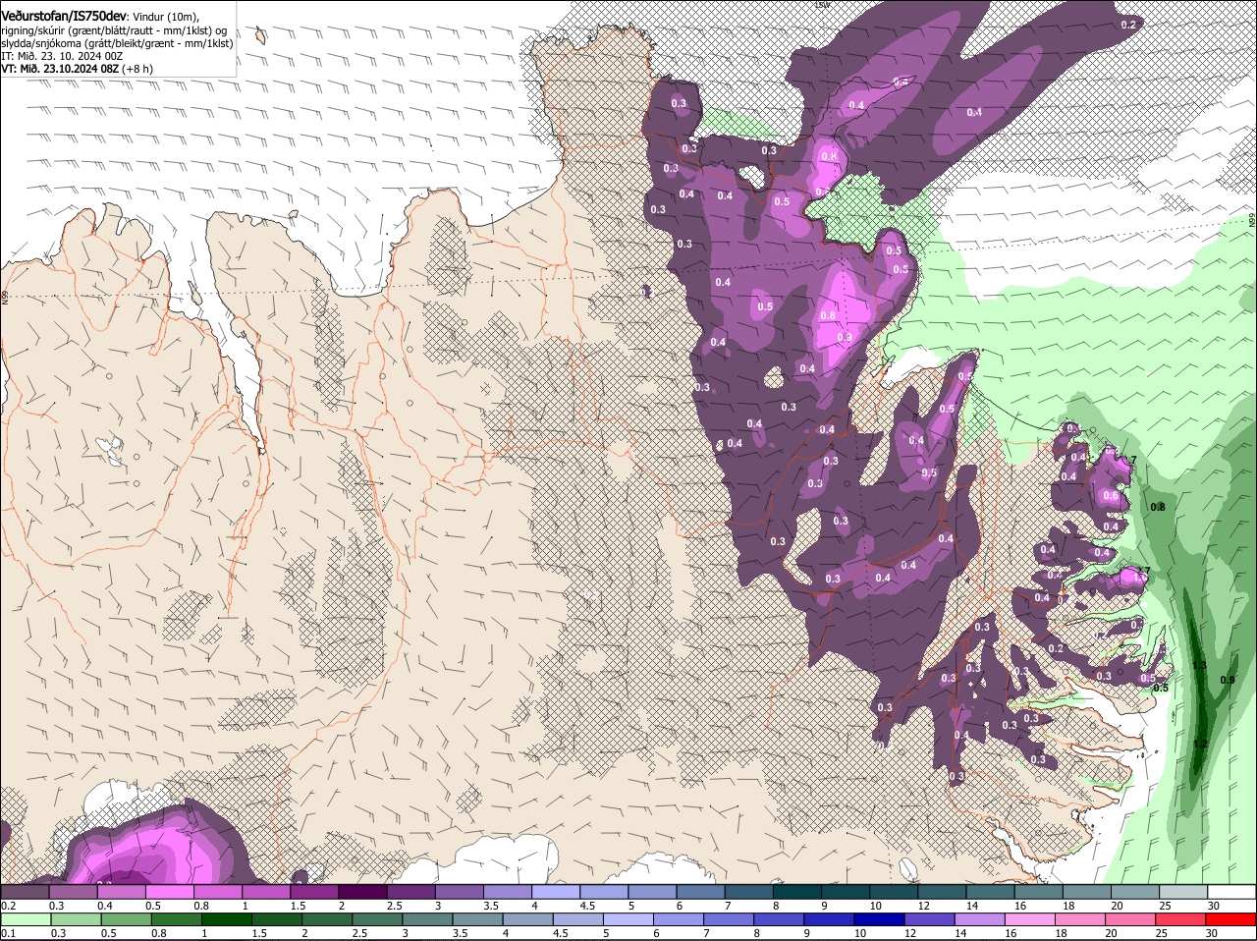Click the 10–12 dark blue swatch in lower legend
The image size is (1257, 941).
880,919
